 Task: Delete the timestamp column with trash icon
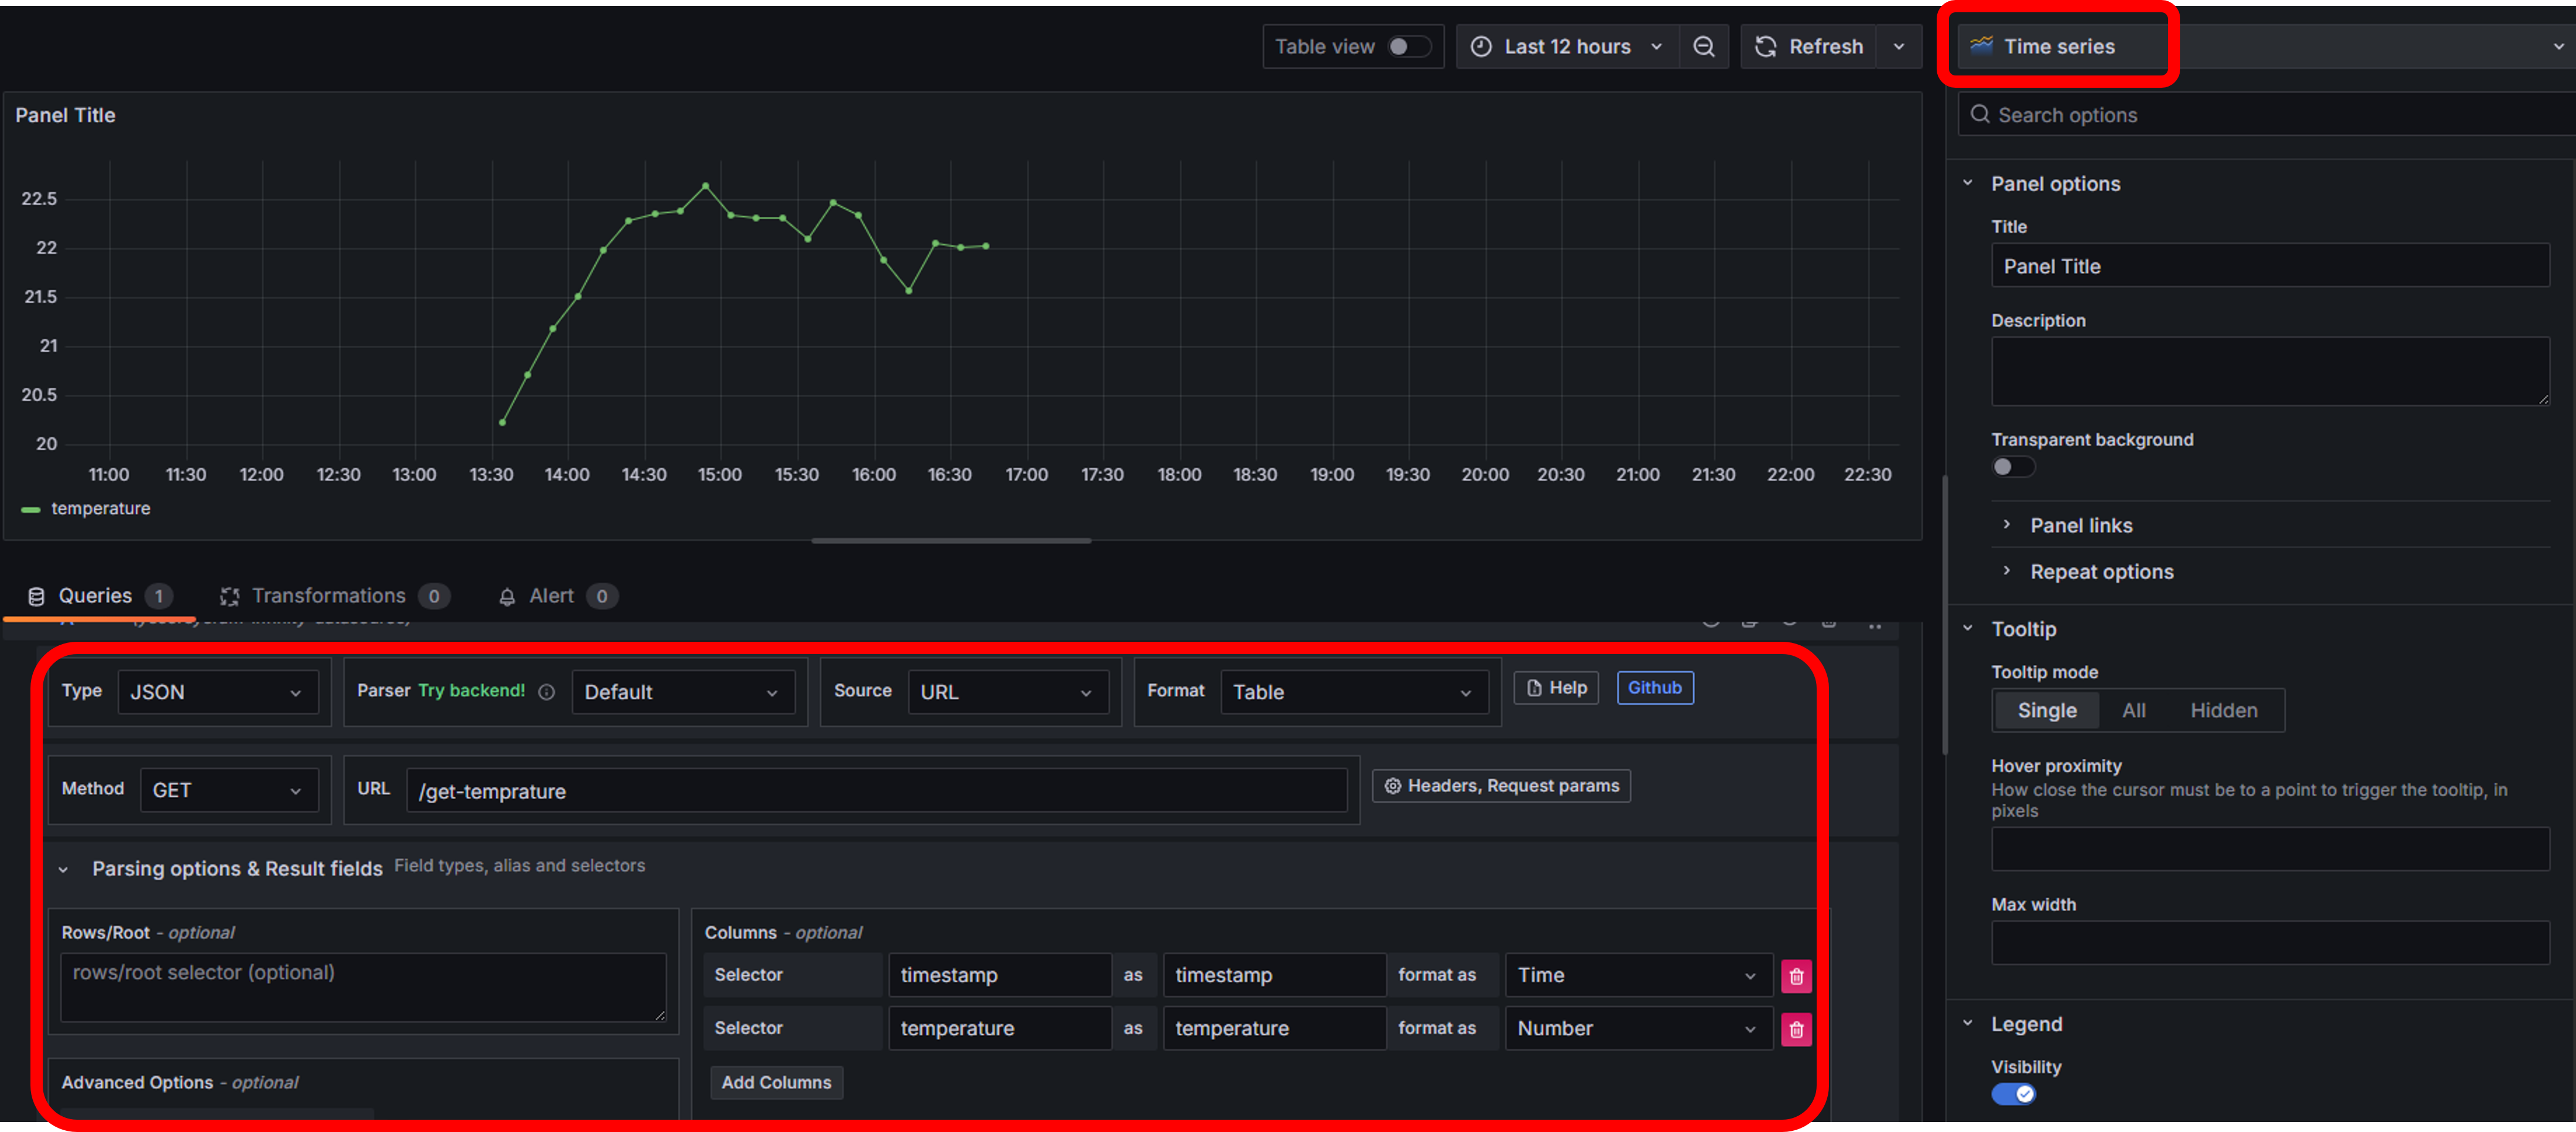1796,976
